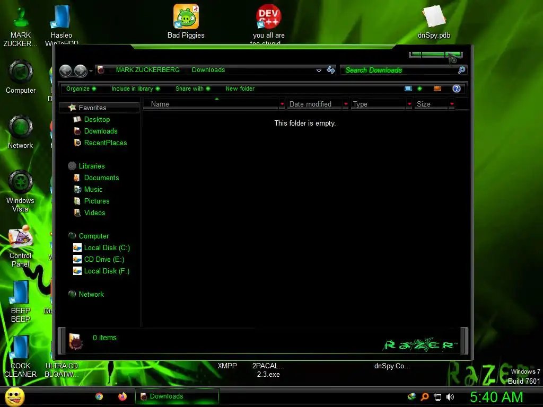
Task: Sort by the Type column
Action: pyautogui.click(x=379, y=104)
